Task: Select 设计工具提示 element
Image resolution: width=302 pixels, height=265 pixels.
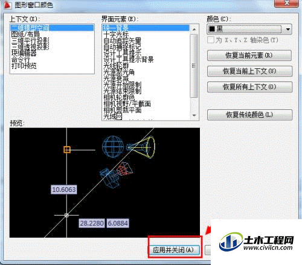Action: pos(122,53)
